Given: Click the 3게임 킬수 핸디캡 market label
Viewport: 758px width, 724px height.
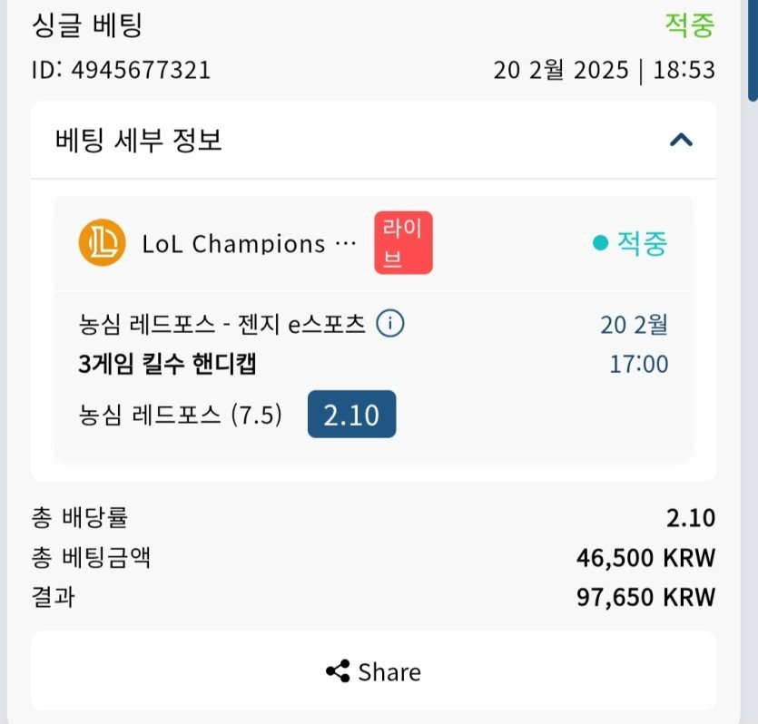Looking at the screenshot, I should coord(168,365).
